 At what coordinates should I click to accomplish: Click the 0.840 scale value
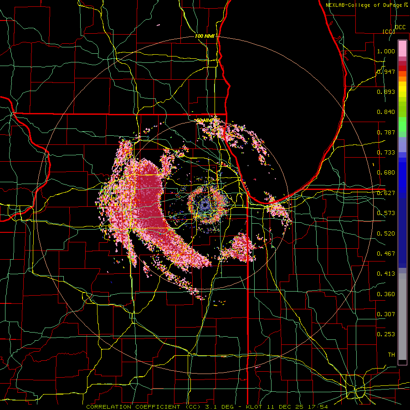point(386,112)
